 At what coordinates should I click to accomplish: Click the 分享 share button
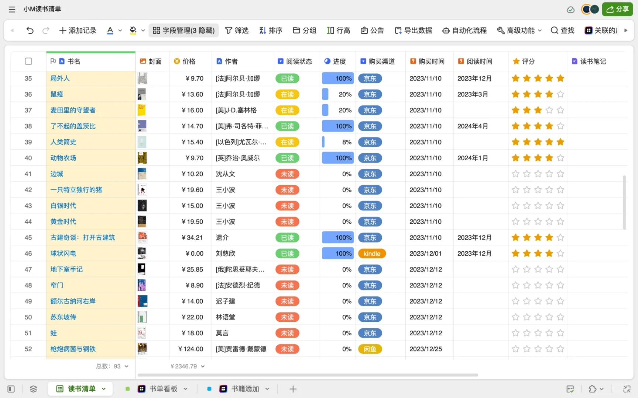click(617, 9)
